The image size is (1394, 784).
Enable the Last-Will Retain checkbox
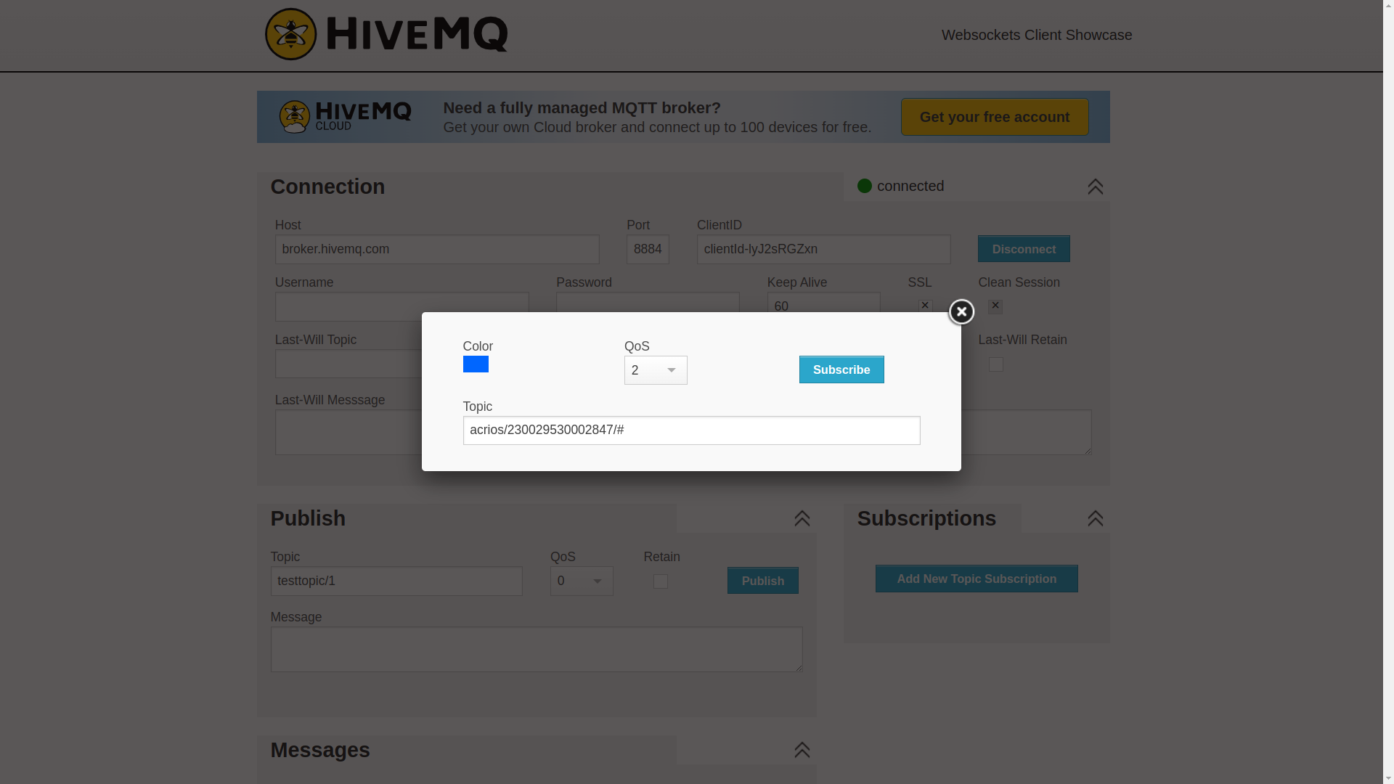pyautogui.click(x=995, y=364)
